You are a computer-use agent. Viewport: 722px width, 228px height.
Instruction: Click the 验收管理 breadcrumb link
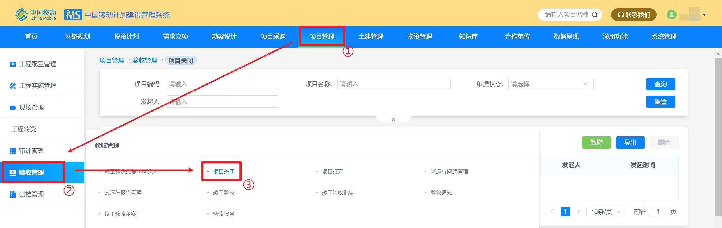(145, 60)
